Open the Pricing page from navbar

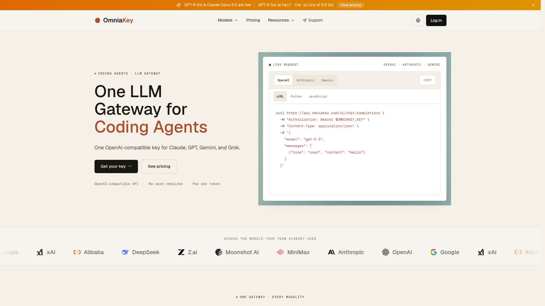coord(253,20)
